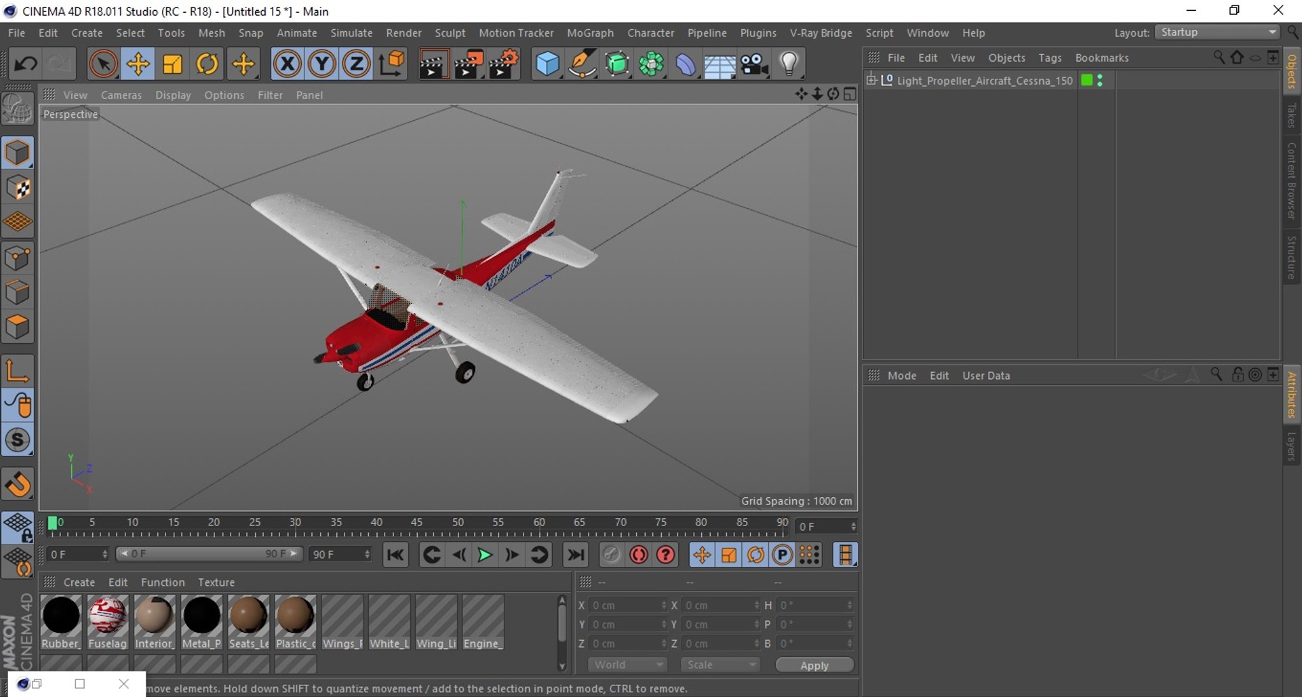Activate the Rotate tool
Image resolution: width=1302 pixels, height=697 pixels.
pyautogui.click(x=207, y=64)
